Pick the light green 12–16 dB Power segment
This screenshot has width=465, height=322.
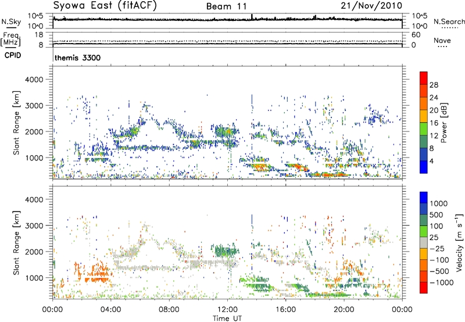pos(424,129)
